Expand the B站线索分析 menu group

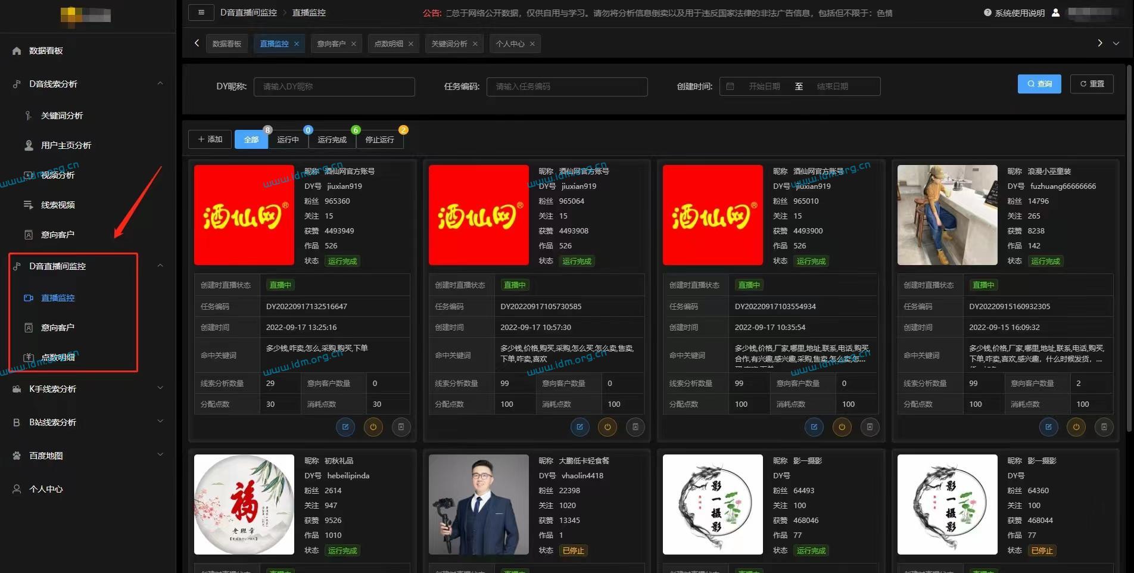(x=160, y=422)
